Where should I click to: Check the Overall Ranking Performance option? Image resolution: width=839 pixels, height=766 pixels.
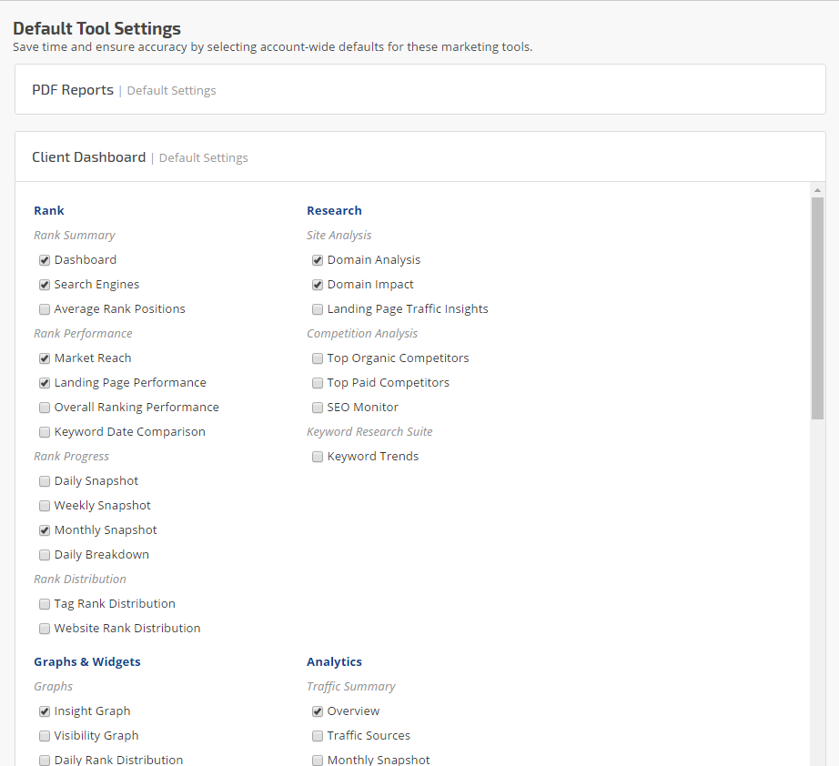tap(45, 408)
